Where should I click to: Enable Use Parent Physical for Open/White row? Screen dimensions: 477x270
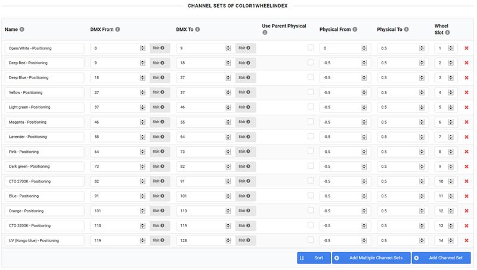click(x=310, y=48)
